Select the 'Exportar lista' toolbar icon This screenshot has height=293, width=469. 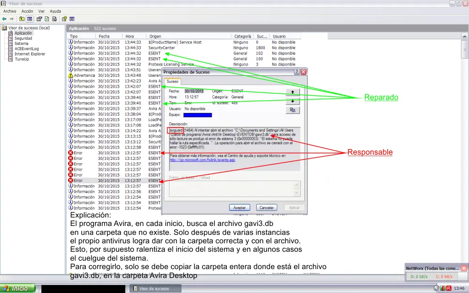tap(55, 19)
